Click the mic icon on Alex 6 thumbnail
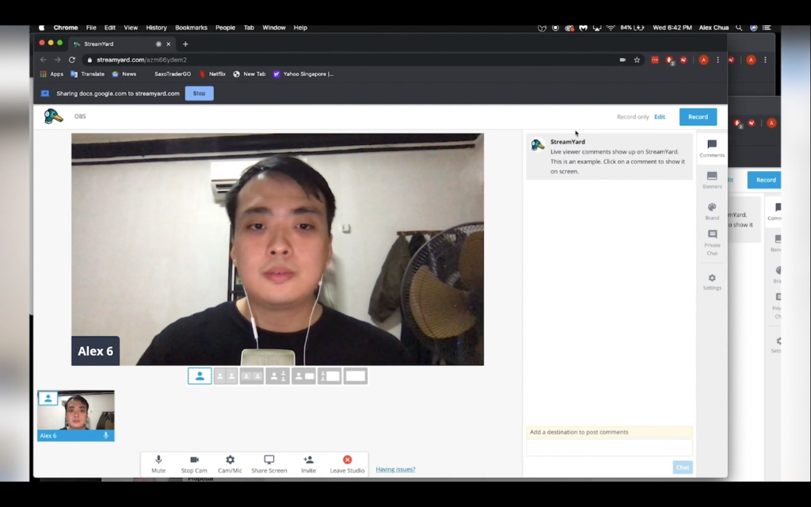 (x=105, y=436)
